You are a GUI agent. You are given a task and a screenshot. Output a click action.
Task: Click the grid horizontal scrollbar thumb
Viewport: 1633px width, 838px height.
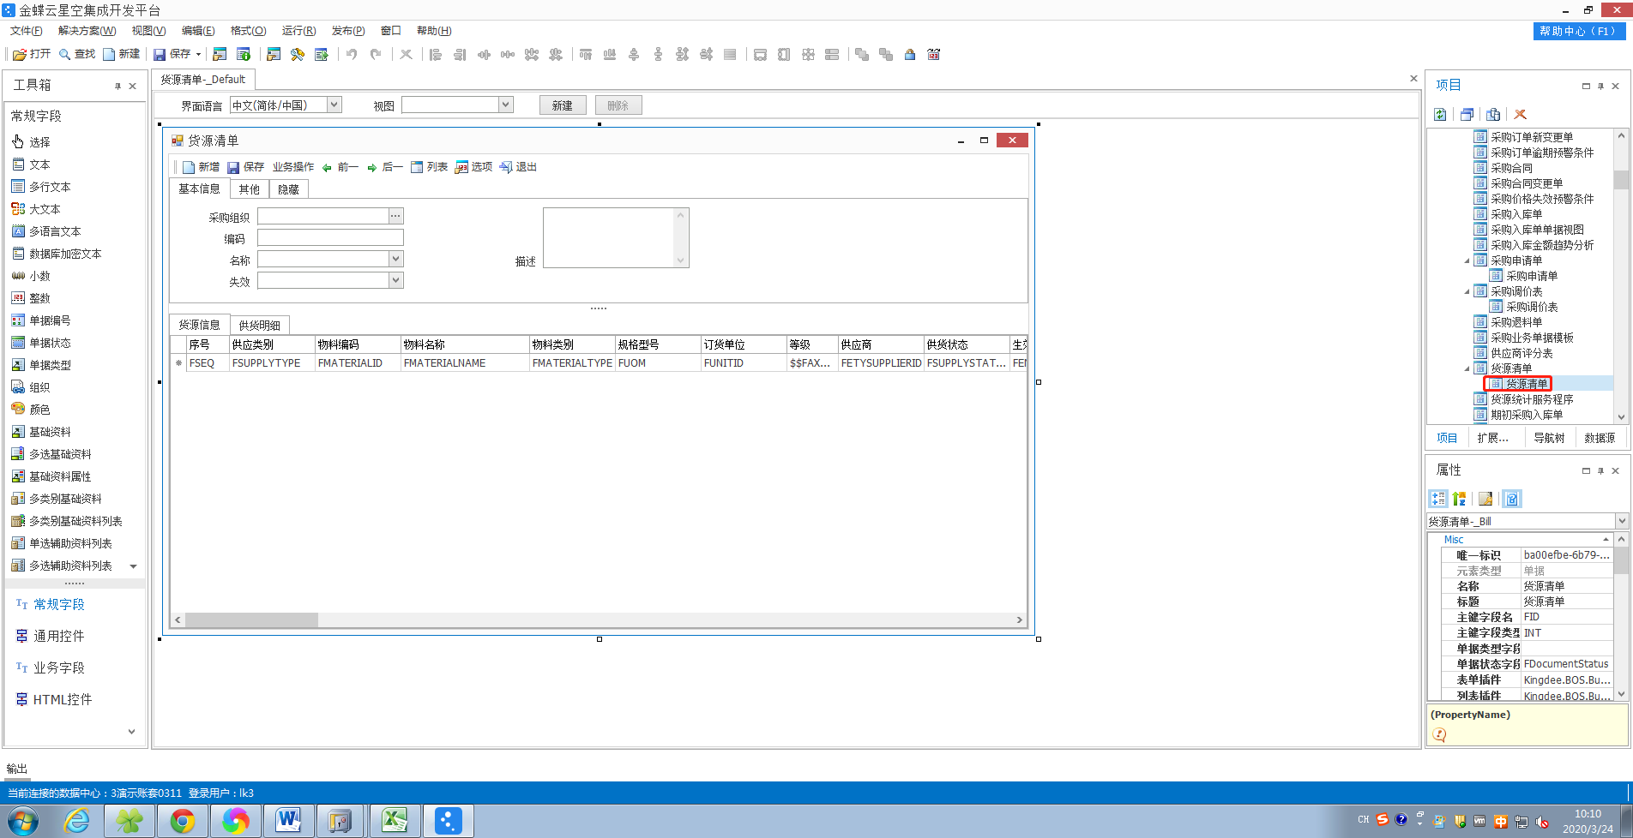pyautogui.click(x=251, y=620)
